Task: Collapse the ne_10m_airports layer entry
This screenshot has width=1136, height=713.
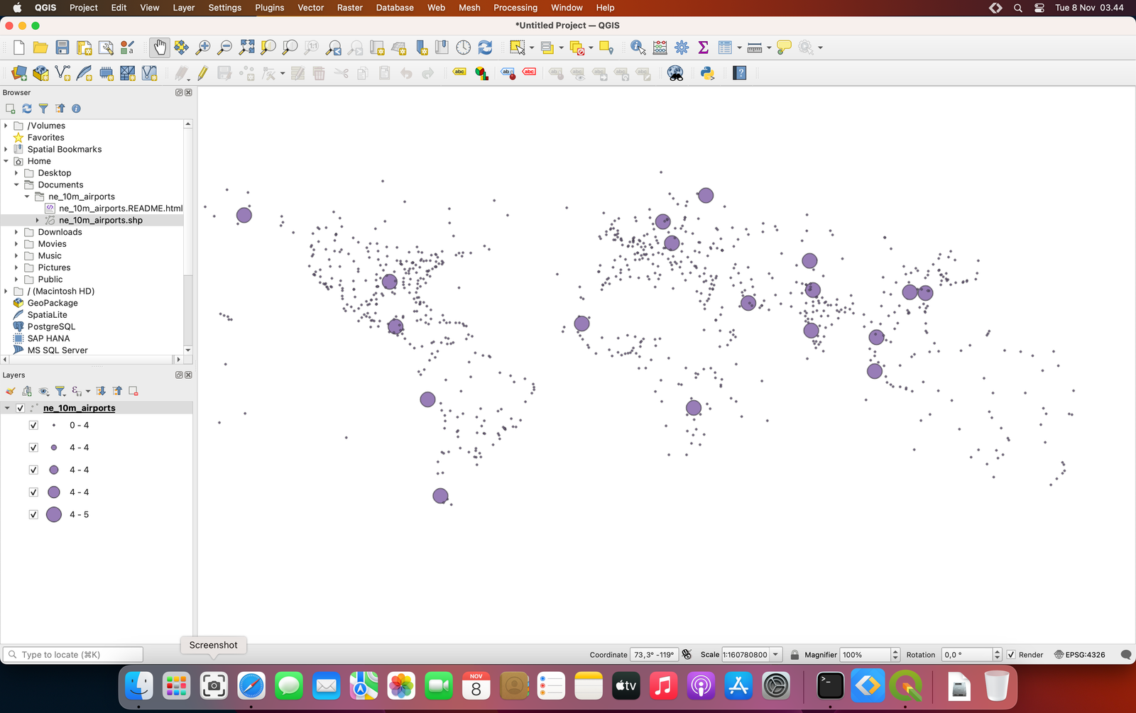Action: coord(7,408)
